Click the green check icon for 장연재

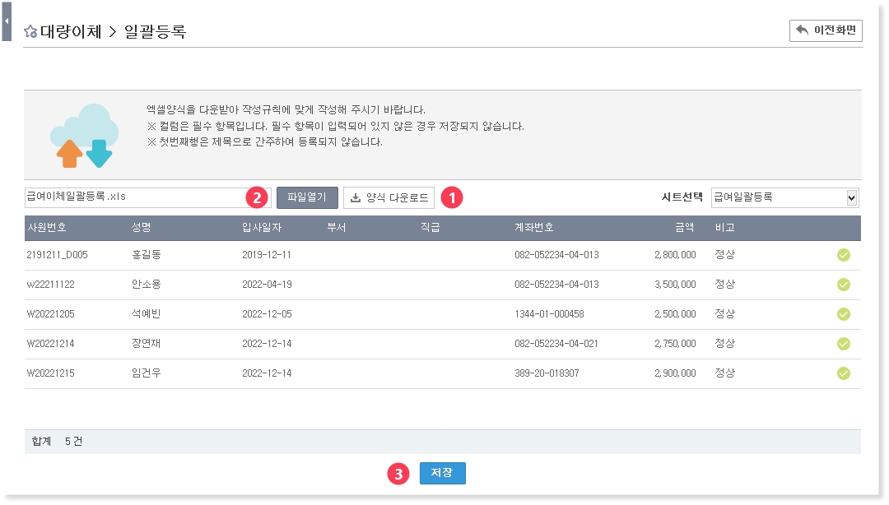click(843, 344)
